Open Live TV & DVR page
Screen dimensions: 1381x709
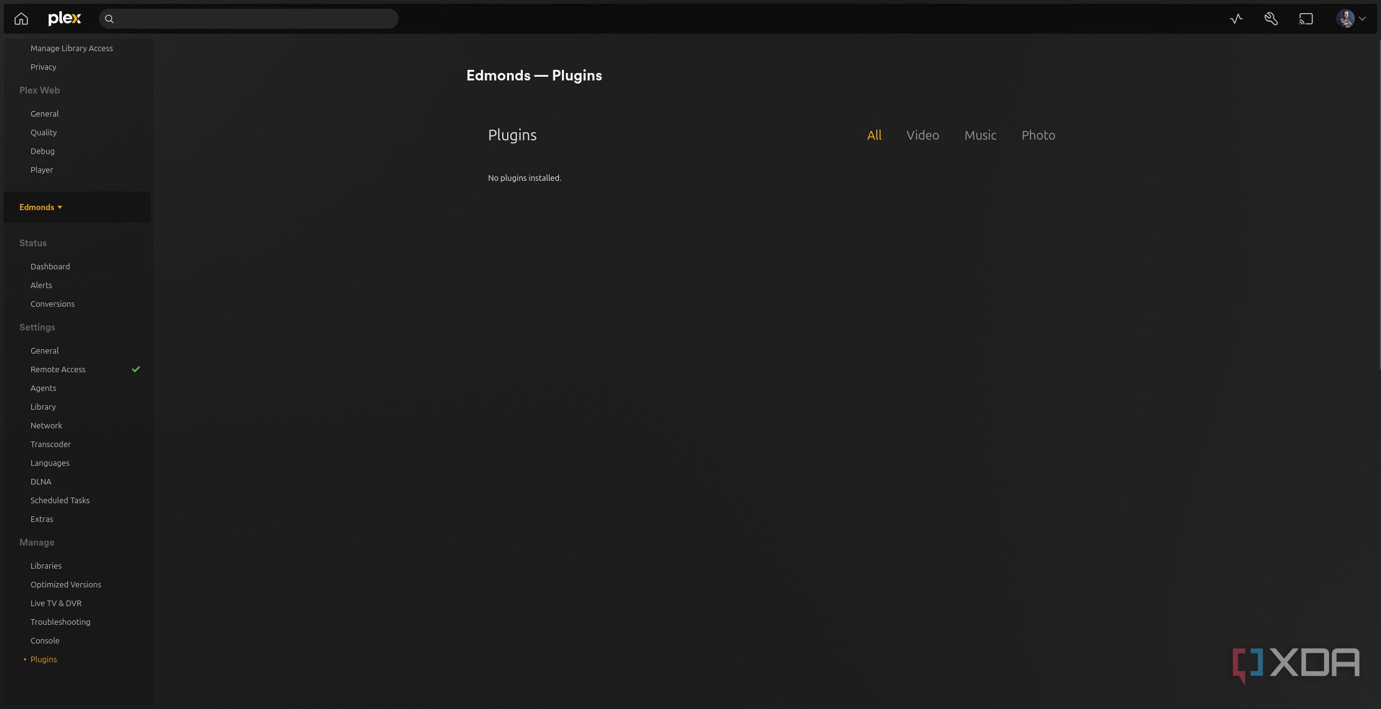click(56, 603)
